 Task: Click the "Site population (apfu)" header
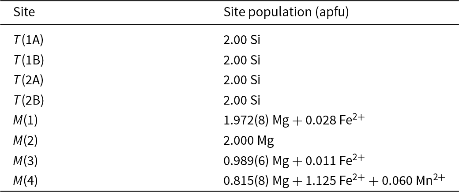(286, 12)
